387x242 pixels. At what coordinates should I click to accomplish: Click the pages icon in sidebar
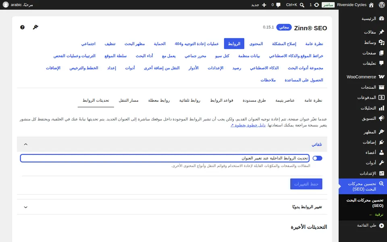[382, 53]
